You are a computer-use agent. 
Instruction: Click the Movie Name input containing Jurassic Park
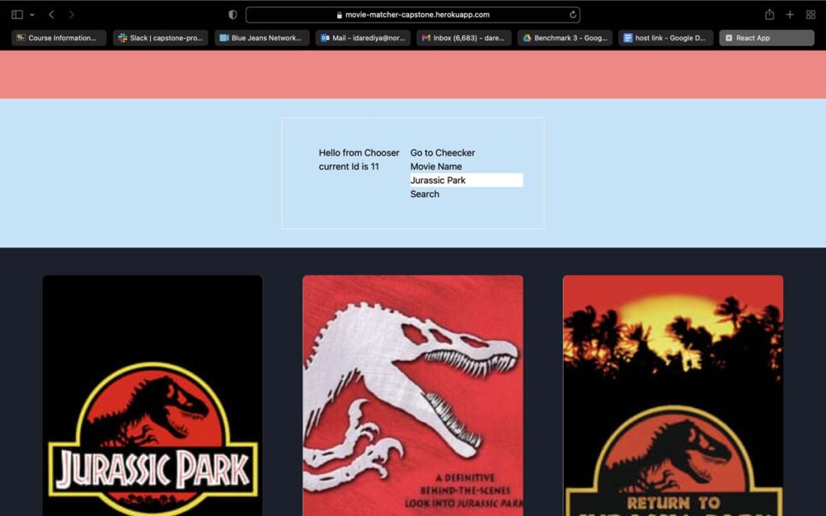467,180
